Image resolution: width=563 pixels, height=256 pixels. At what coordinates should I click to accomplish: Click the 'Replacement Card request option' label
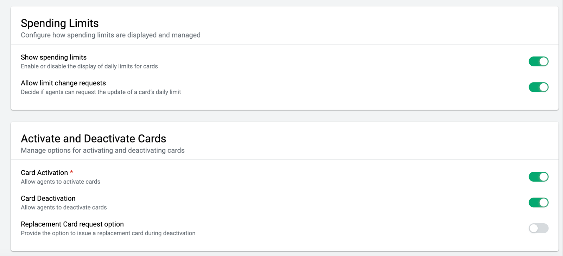click(72, 224)
